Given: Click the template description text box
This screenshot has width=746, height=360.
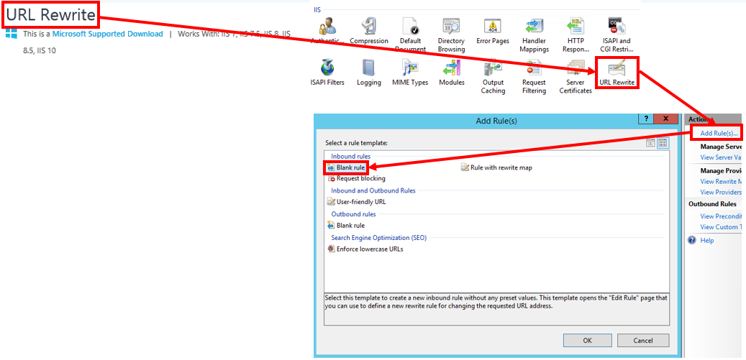Looking at the screenshot, I should point(496,310).
